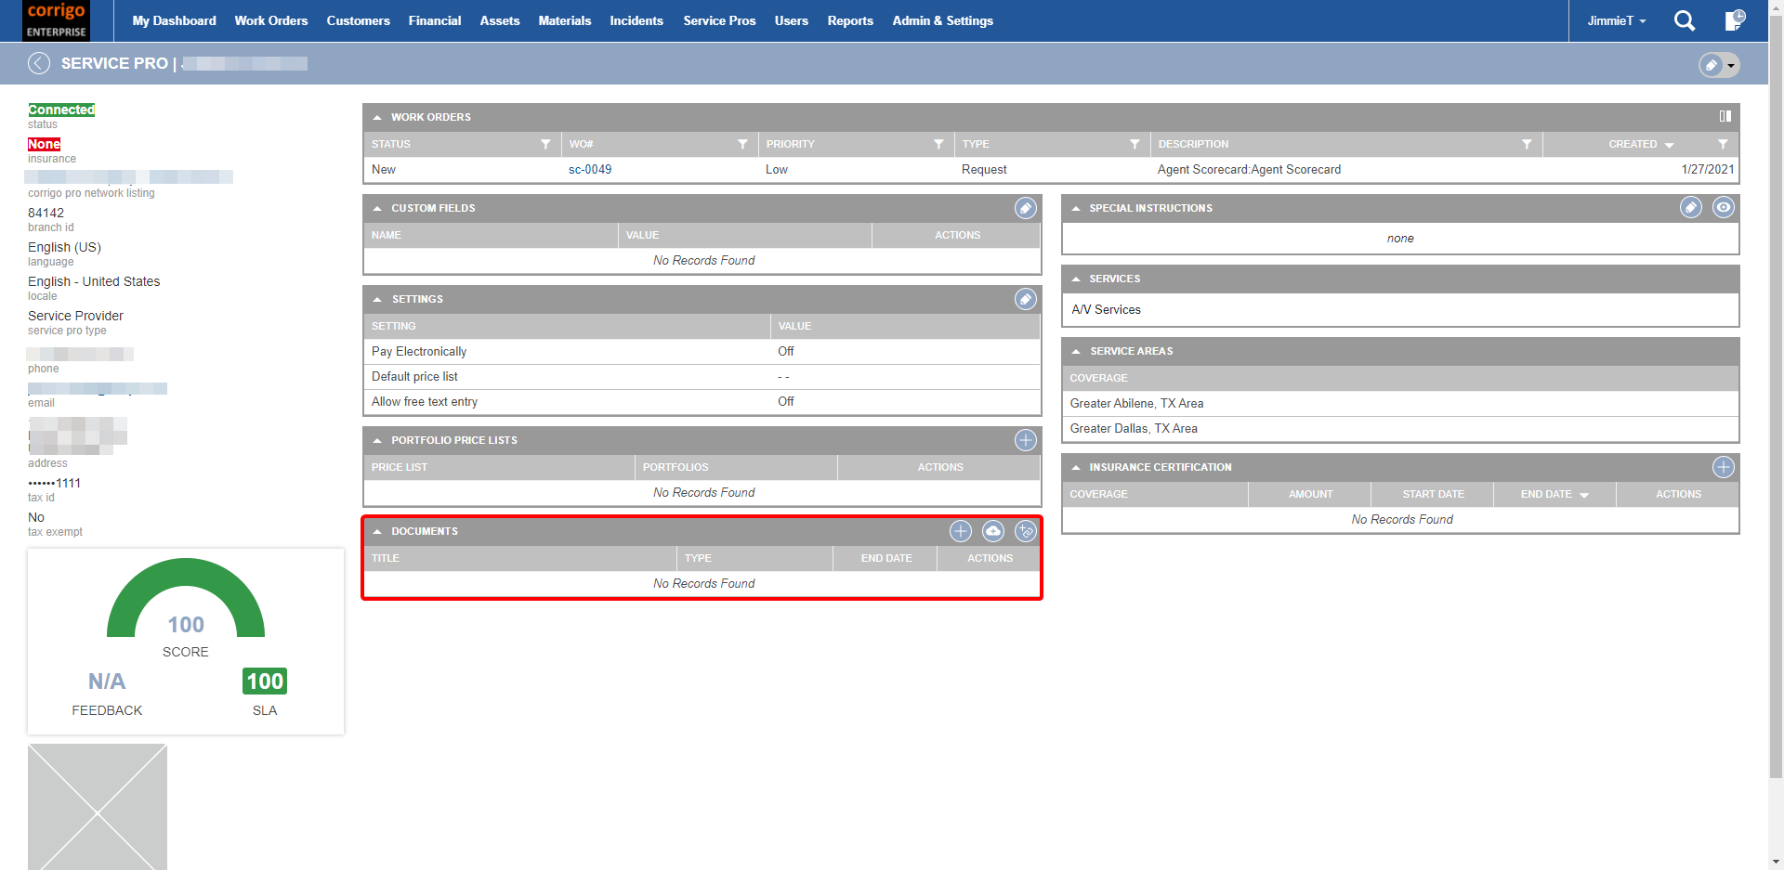Open Financial menu
This screenshot has height=870, width=1784.
(x=435, y=20)
